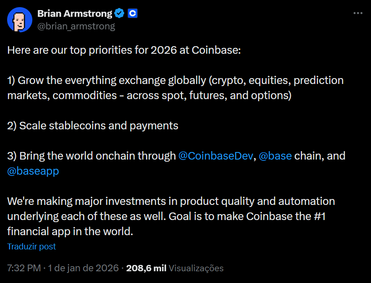Select the square Coinbase logo beside the checkmark
Viewport: 371px width, 283px height.
pos(132,13)
